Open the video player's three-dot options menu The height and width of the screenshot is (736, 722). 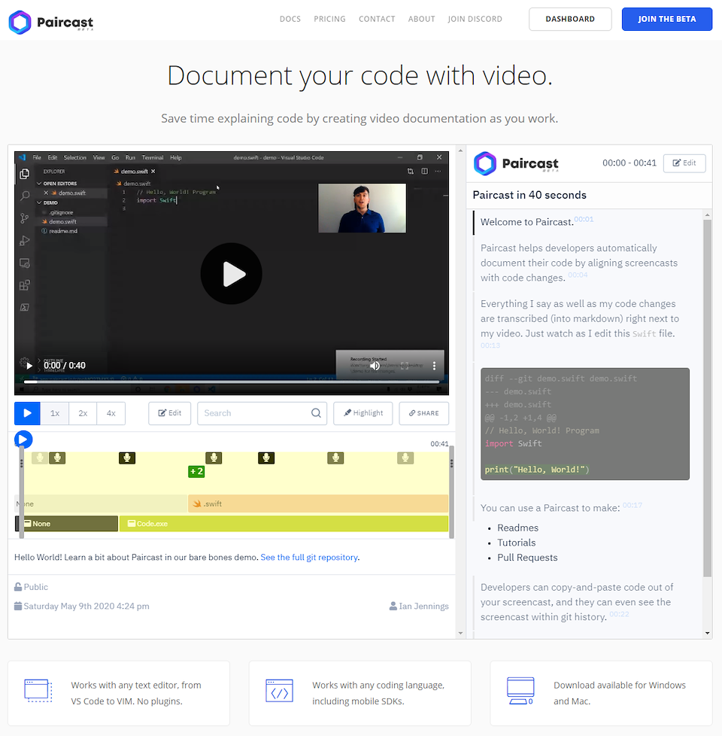click(434, 366)
